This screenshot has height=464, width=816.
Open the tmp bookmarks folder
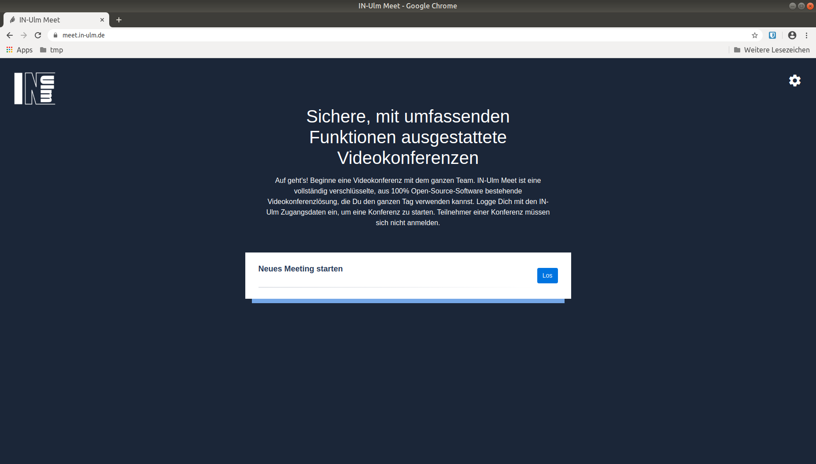point(52,50)
